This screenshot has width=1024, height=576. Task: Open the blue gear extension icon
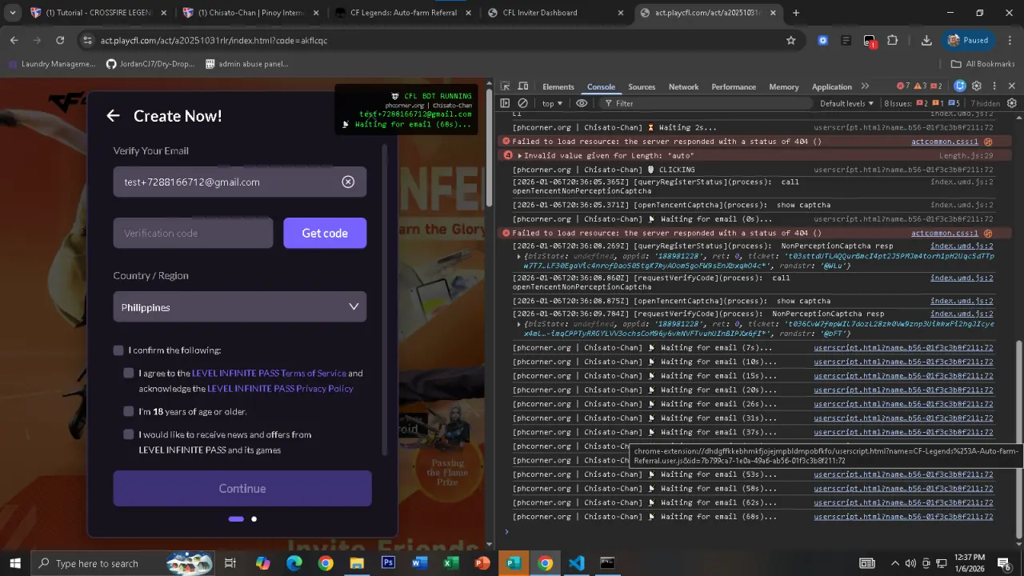(x=822, y=40)
